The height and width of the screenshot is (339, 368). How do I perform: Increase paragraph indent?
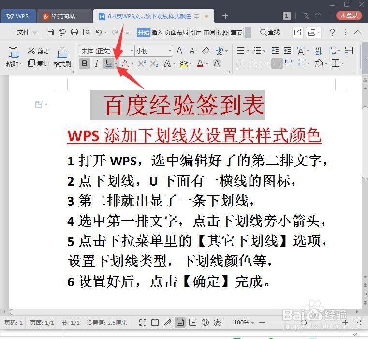point(287,51)
